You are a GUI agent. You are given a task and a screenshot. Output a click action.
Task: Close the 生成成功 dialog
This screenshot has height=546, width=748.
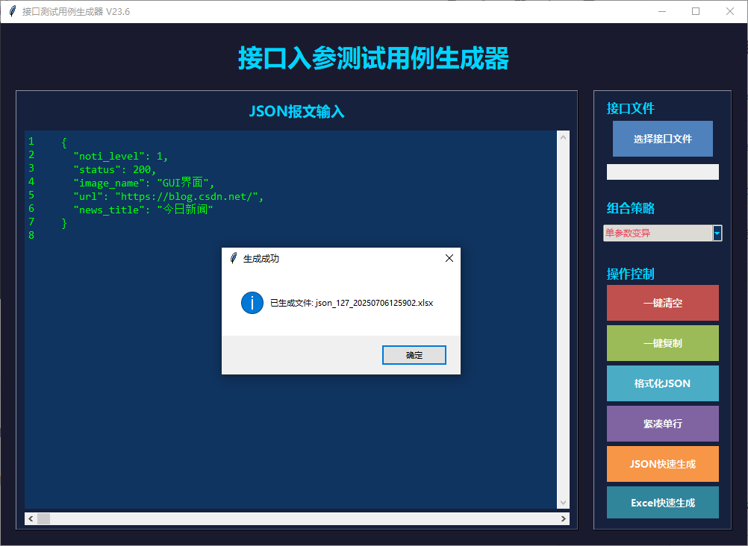point(449,258)
